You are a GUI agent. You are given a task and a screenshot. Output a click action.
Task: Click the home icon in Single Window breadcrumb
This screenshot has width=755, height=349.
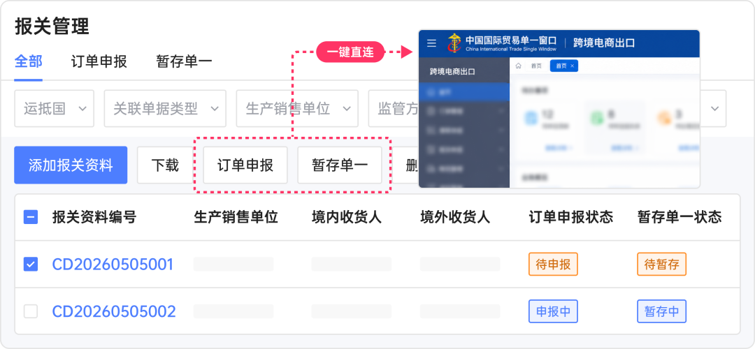click(x=519, y=66)
